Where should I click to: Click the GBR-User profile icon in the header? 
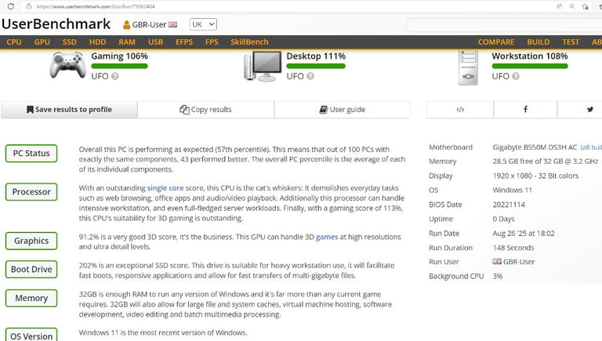pos(126,25)
